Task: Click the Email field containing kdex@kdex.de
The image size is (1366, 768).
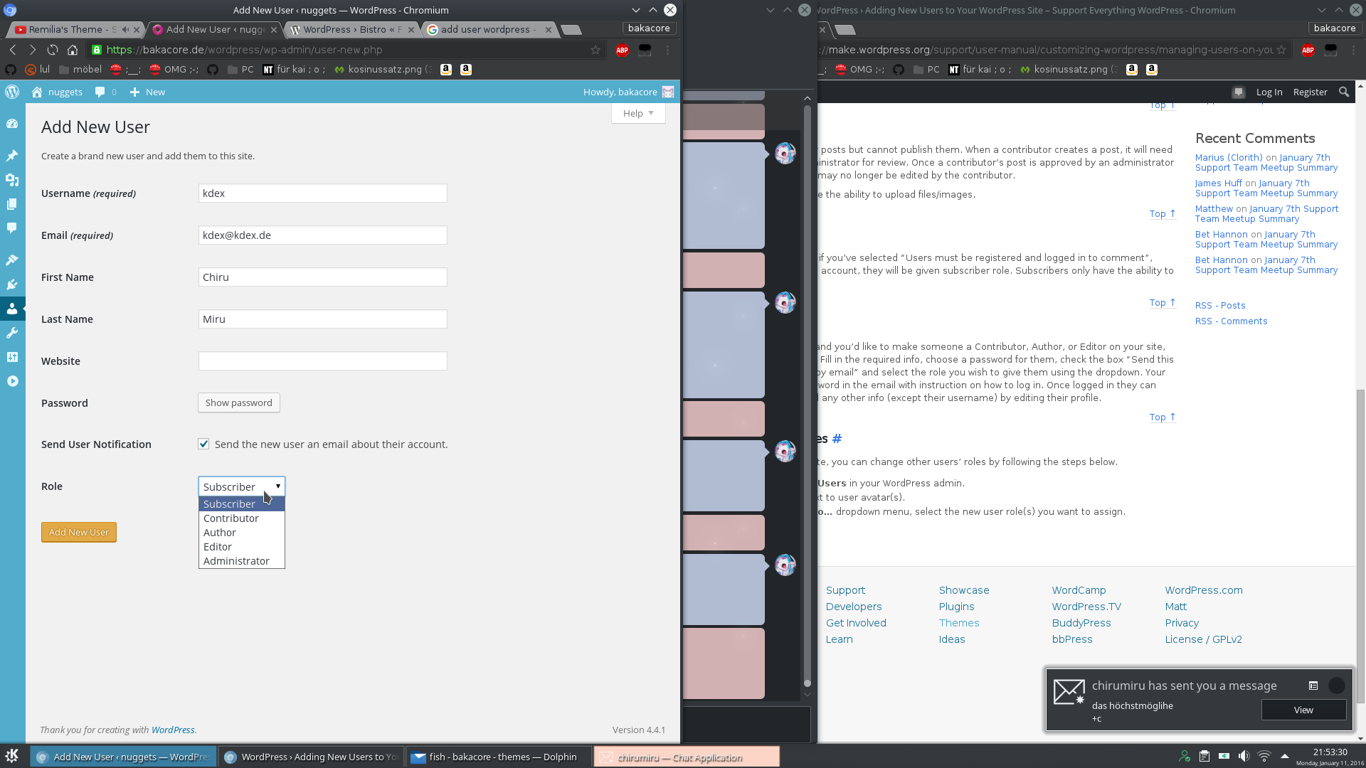Action: 323,235
